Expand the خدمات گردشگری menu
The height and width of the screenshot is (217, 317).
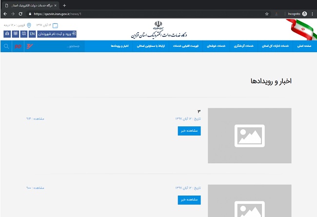(243, 46)
